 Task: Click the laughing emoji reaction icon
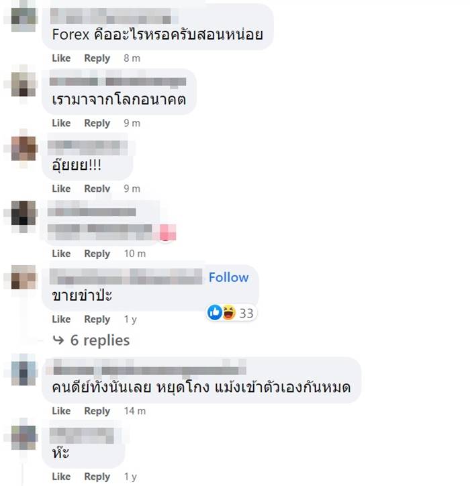pos(229,312)
